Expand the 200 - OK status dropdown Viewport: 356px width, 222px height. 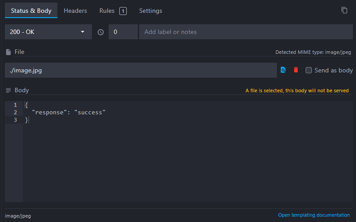48,32
